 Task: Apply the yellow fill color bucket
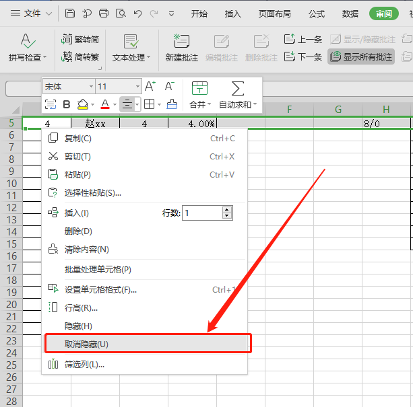pos(82,104)
